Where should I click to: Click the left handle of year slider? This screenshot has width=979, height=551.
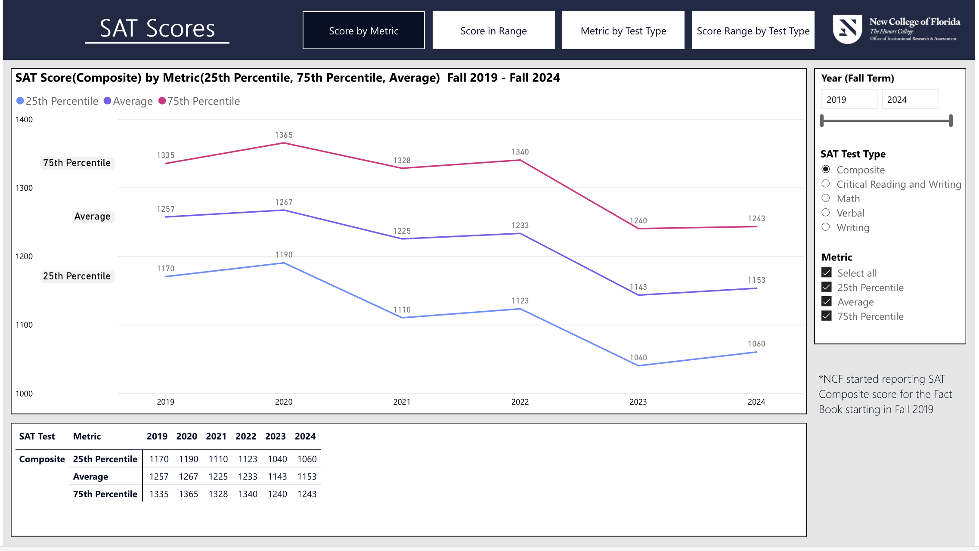click(x=822, y=121)
